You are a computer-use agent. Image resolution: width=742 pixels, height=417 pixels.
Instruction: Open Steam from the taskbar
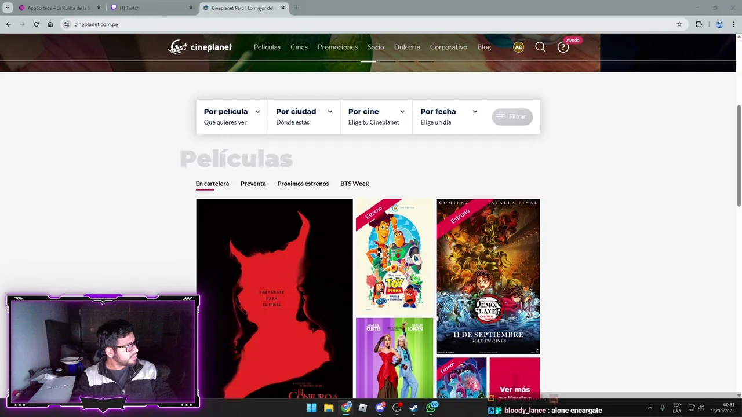click(x=414, y=408)
